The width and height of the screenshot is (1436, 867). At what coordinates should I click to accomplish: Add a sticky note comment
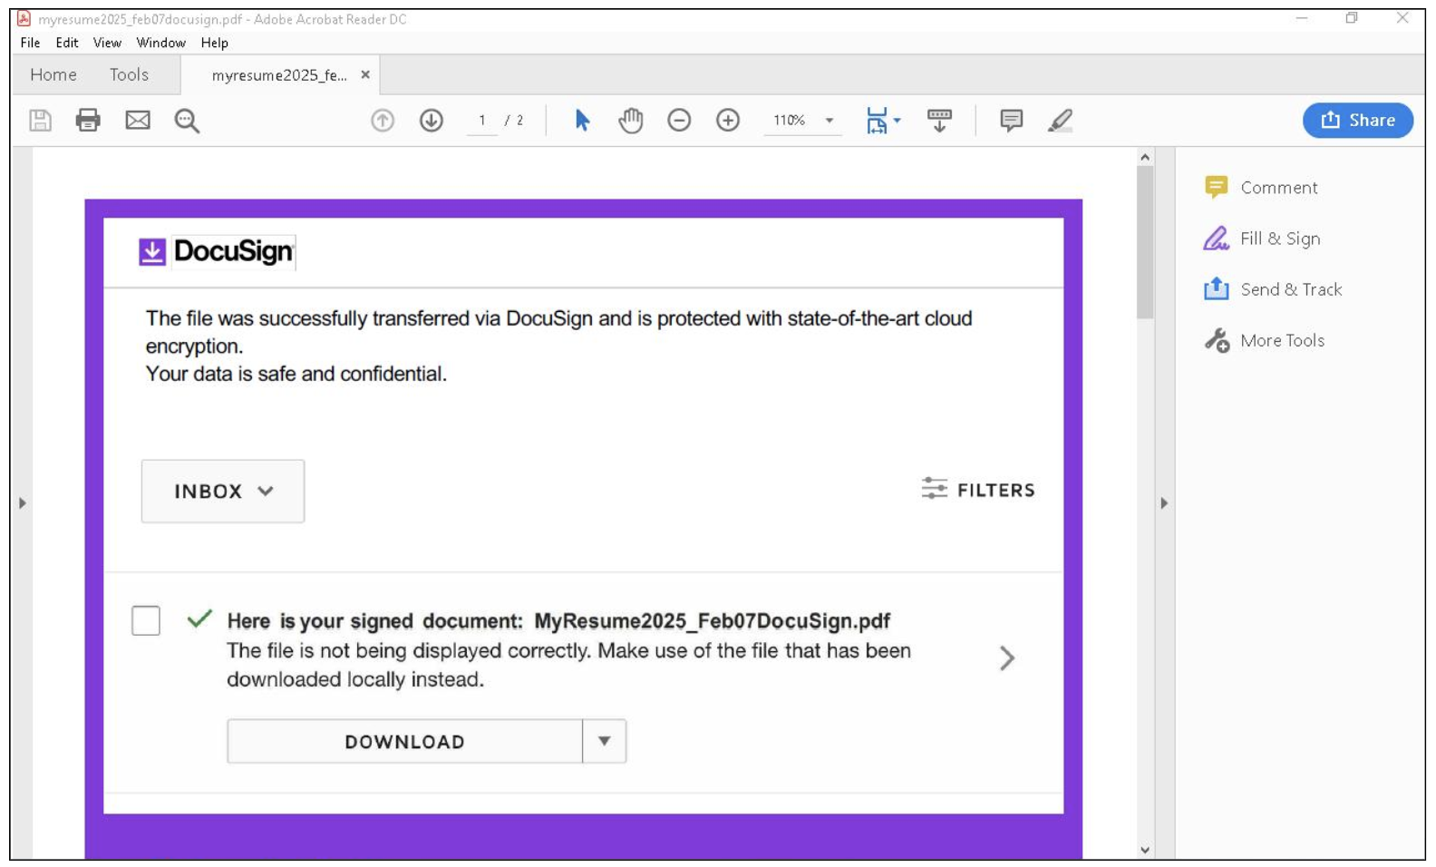click(x=1012, y=121)
